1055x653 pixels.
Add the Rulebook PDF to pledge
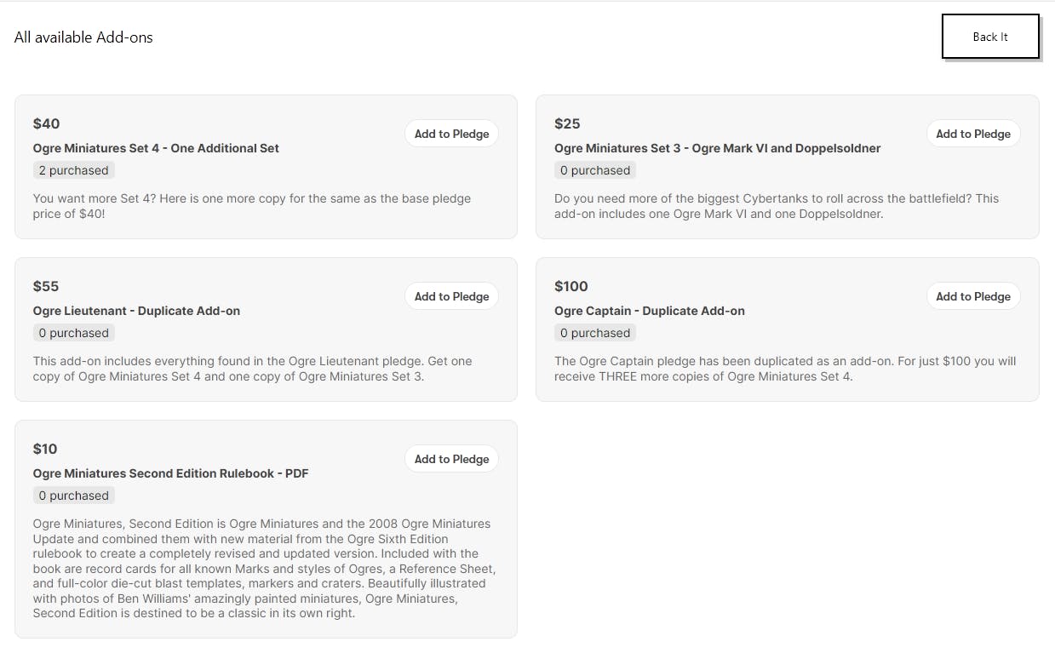coord(451,459)
